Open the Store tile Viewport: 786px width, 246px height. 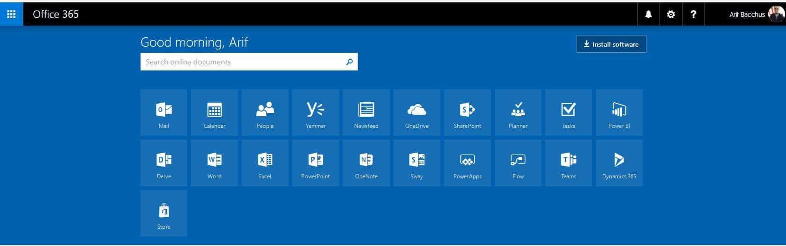[x=164, y=213]
